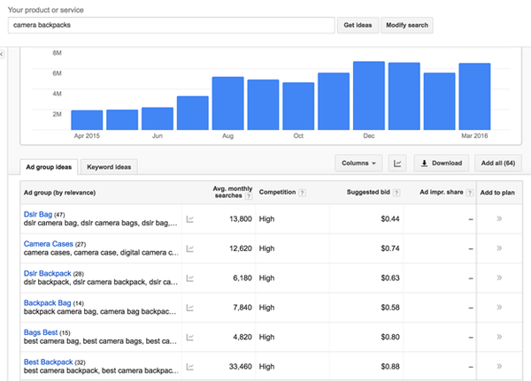Viewport: 531px width, 381px height.
Task: Focus the product or service search field
Action: 172,25
